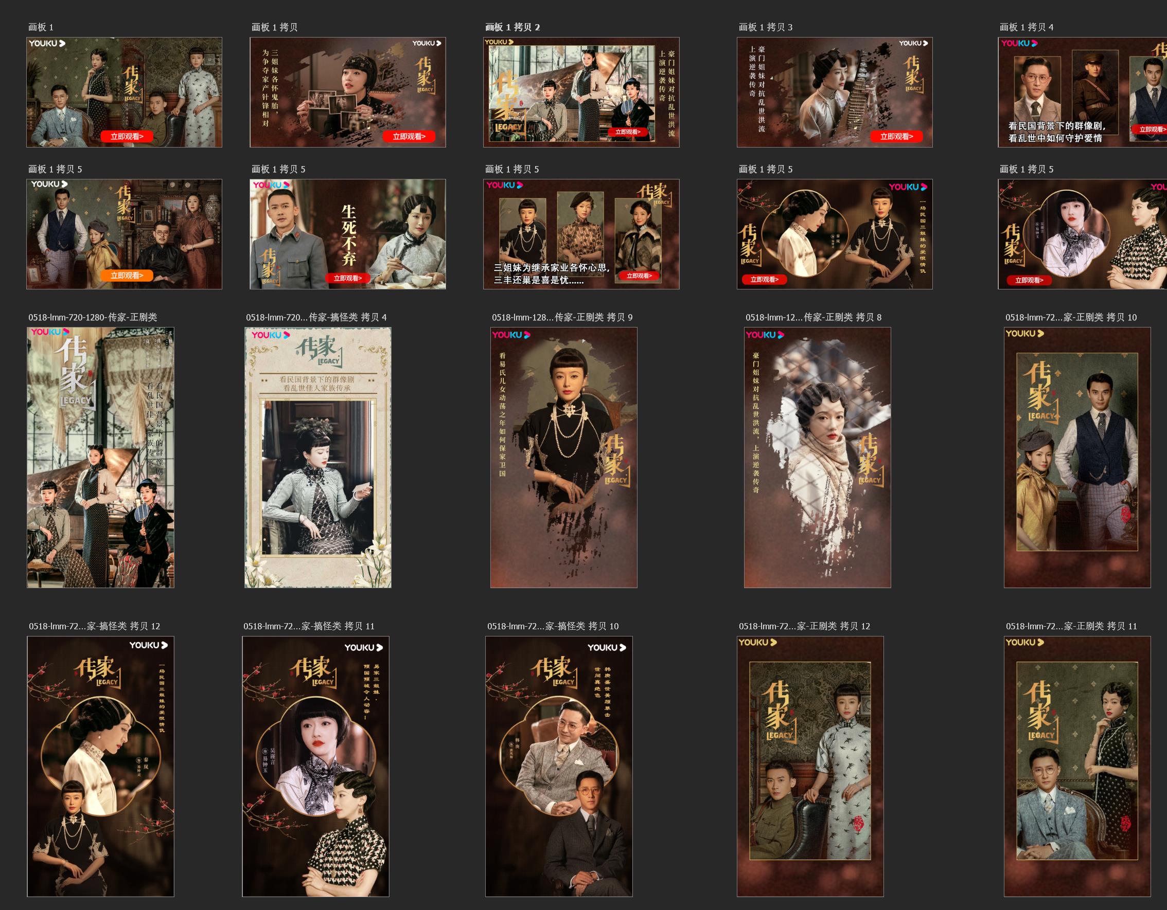Click YOUKU logo in 搞怪类 拷贝 4 poster
The image size is (1167, 910).
[270, 335]
